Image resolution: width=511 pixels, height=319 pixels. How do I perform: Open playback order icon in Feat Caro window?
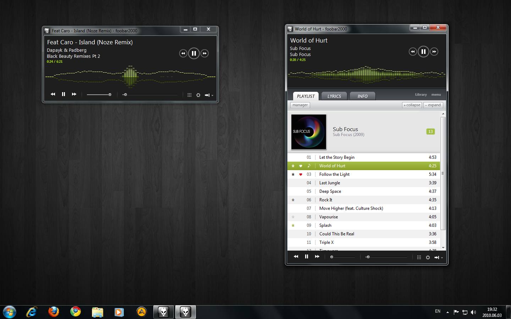(207, 95)
